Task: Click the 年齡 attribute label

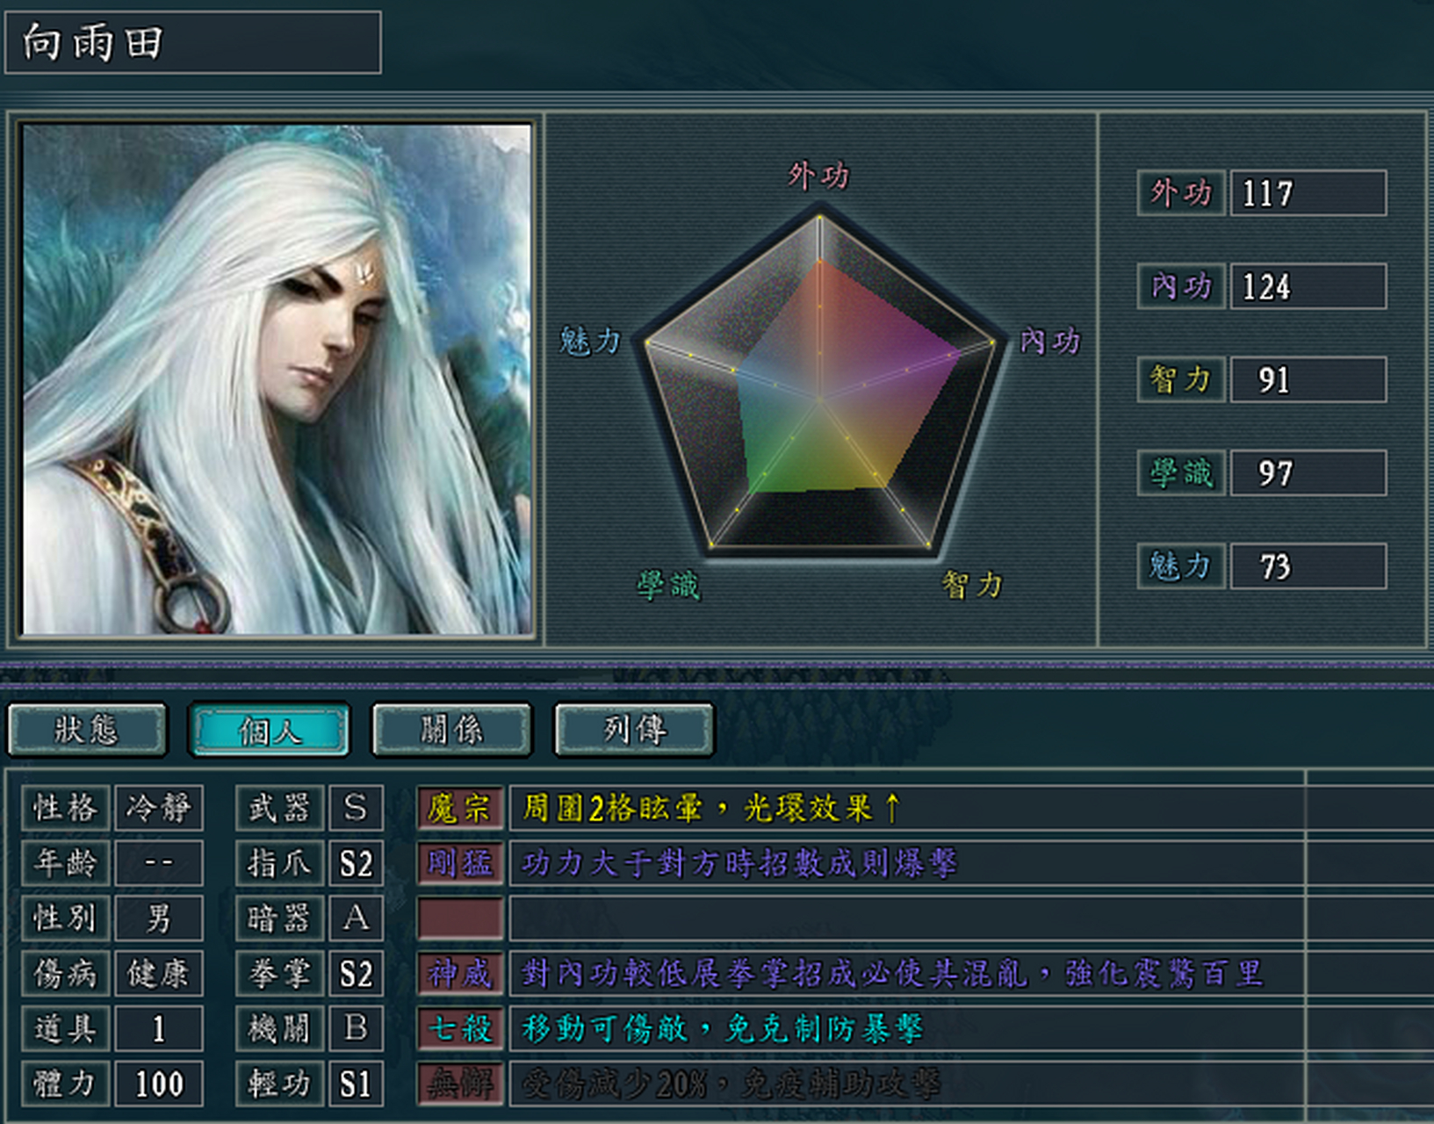Action: (x=66, y=863)
